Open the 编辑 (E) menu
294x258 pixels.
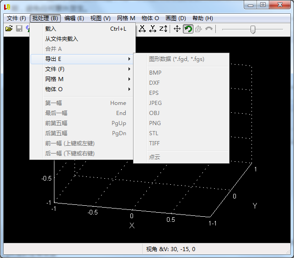click(74, 18)
